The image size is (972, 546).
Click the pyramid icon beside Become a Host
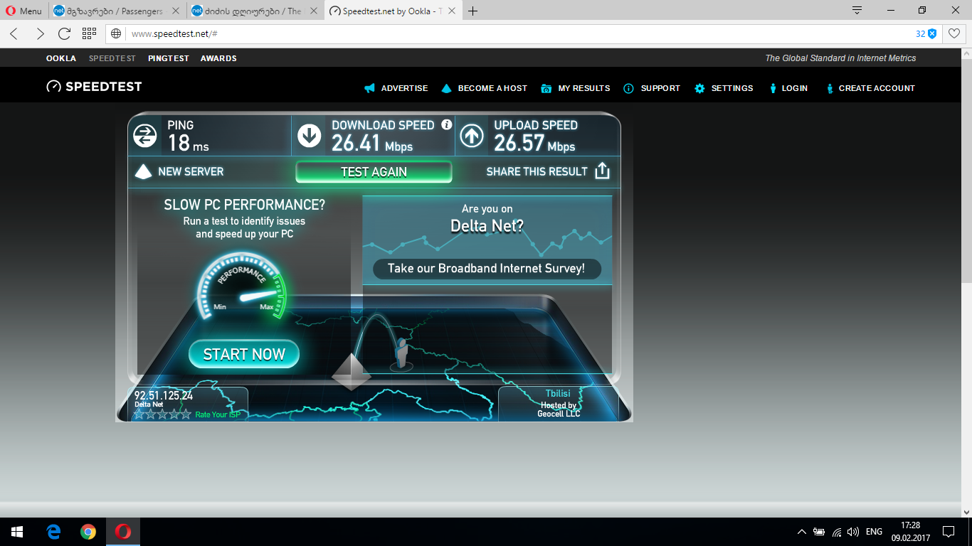(447, 88)
